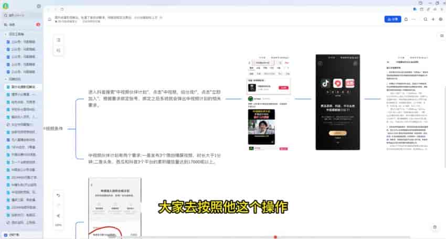Star the document via title star icon
446x239 pixels.
click(x=161, y=17)
